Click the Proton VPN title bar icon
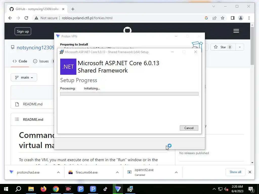The width and height of the screenshot is (259, 194). 58,36
